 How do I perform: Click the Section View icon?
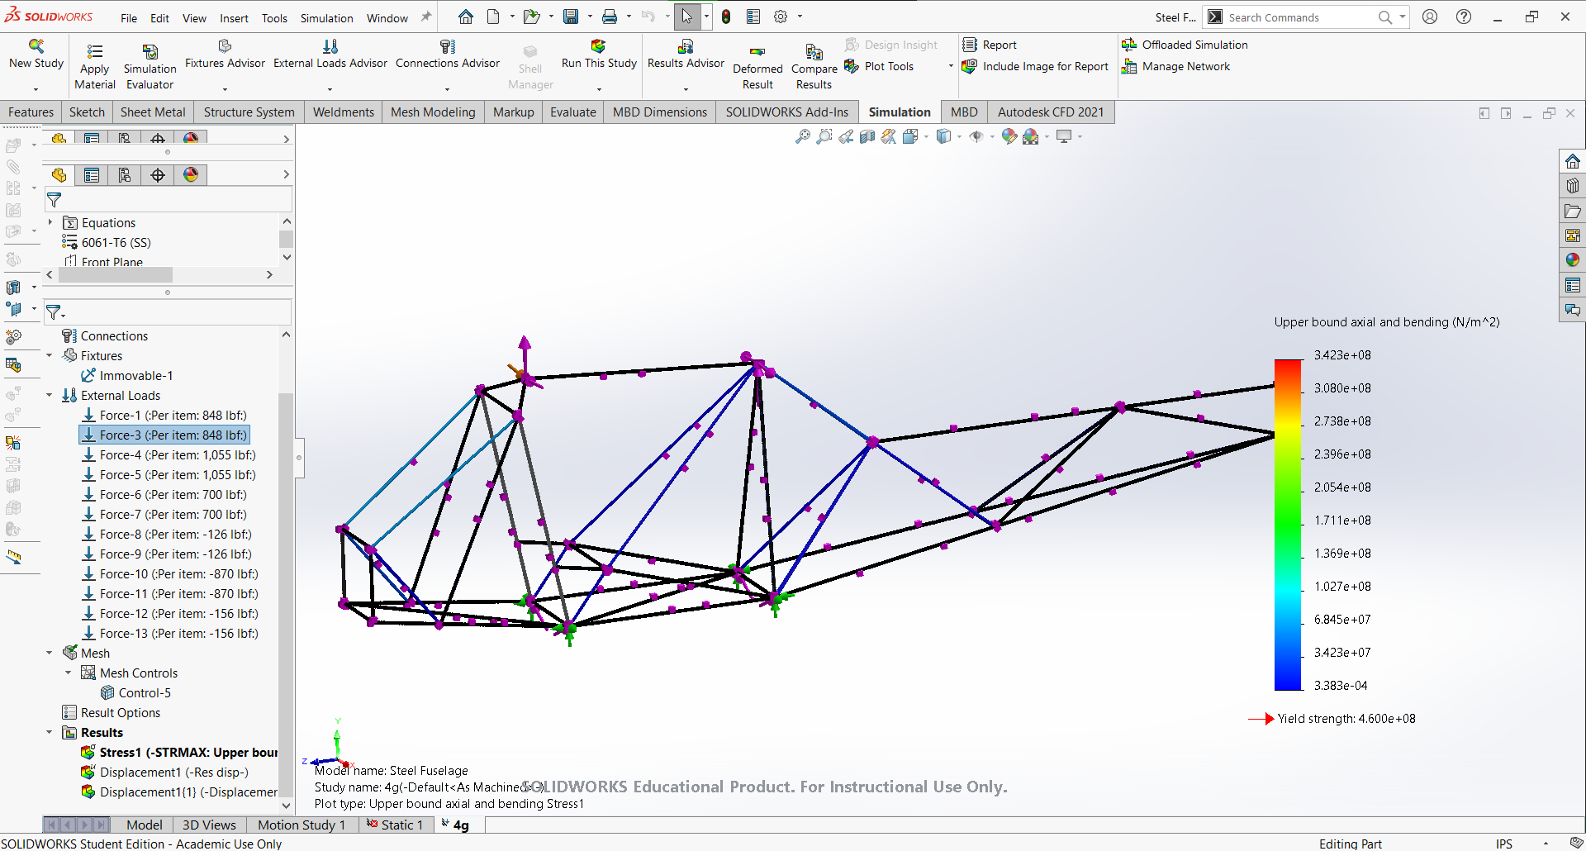(867, 137)
